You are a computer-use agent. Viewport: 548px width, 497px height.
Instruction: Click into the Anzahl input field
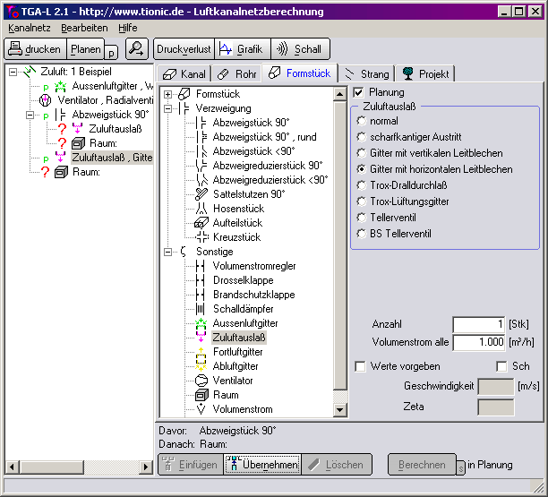click(478, 324)
